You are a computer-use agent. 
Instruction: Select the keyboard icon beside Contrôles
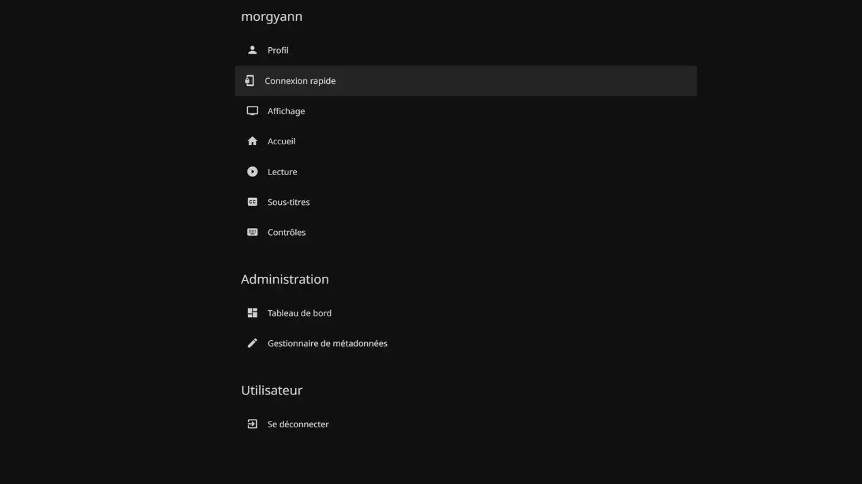[x=252, y=233]
